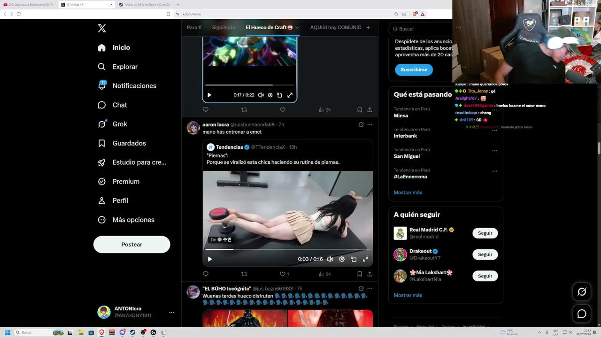This screenshot has height=338, width=601.
Task: Switch to the Para ti tab
Action: pos(194,28)
